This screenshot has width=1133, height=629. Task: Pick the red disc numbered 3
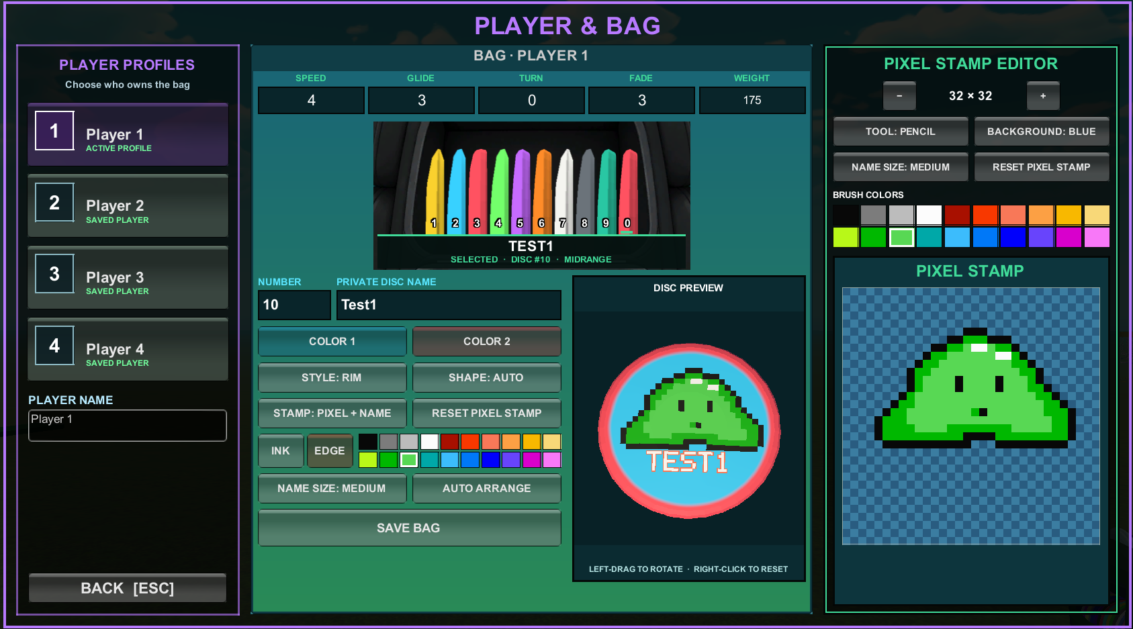478,191
